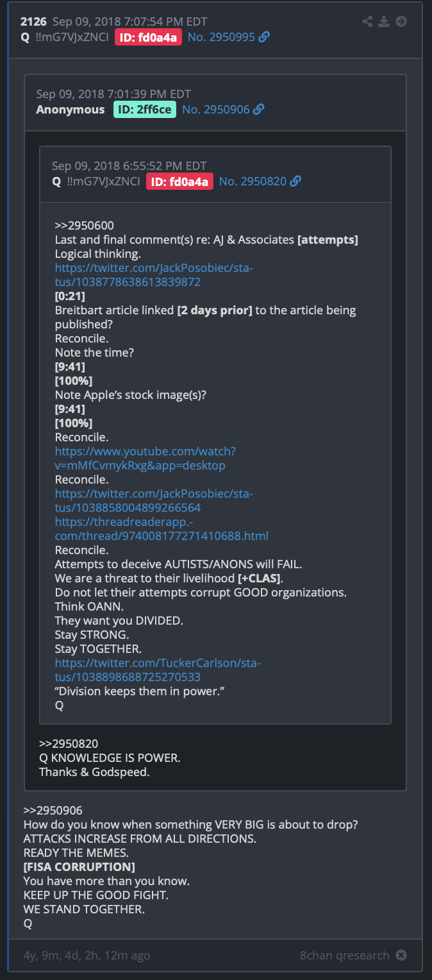Viewport: 432px width, 980px height.
Task: Click the circled X icon beside 8chan qresearch
Action: pyautogui.click(x=401, y=955)
